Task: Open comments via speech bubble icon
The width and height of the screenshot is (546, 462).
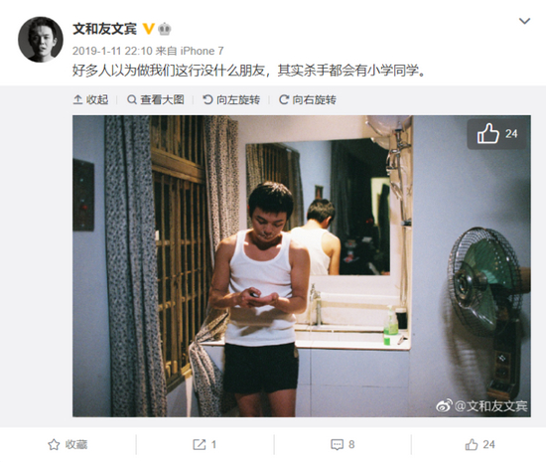Action: click(x=337, y=445)
